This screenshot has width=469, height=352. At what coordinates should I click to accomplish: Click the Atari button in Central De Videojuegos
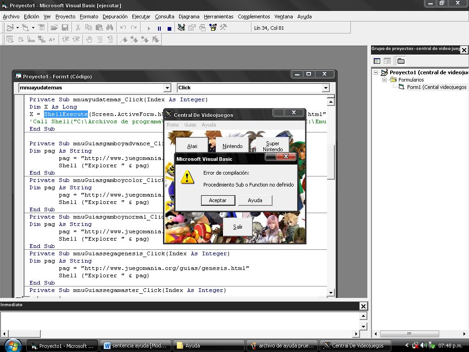192,146
